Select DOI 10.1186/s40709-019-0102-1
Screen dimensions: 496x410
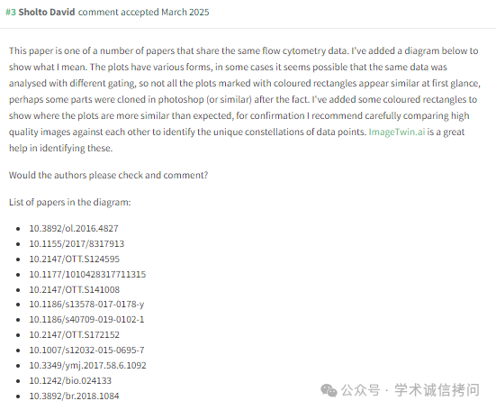pyautogui.click(x=86, y=320)
